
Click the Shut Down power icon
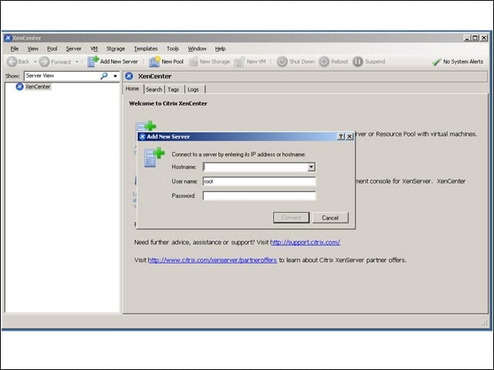click(282, 62)
